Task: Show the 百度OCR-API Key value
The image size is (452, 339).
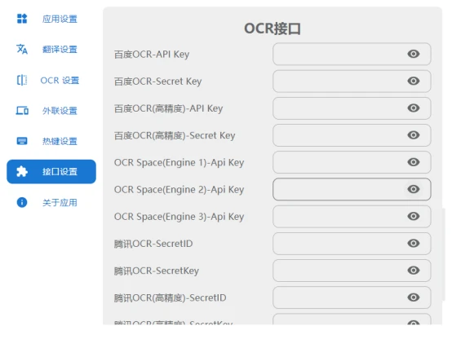Action: (x=414, y=54)
